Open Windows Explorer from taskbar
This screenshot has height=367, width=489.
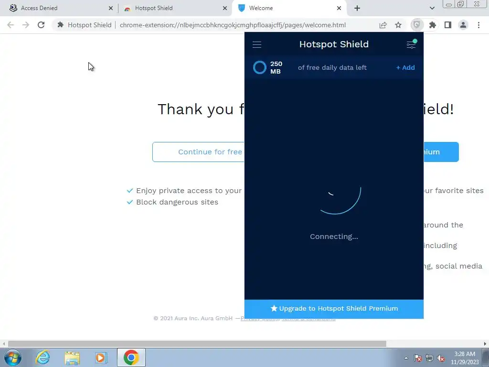tap(72, 357)
